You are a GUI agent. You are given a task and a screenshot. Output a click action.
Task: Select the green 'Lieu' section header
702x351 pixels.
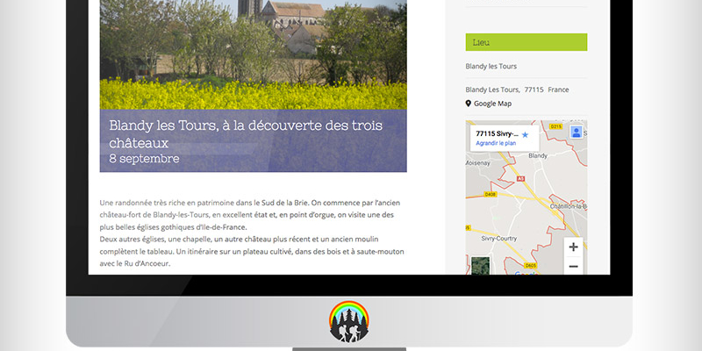[x=526, y=42]
